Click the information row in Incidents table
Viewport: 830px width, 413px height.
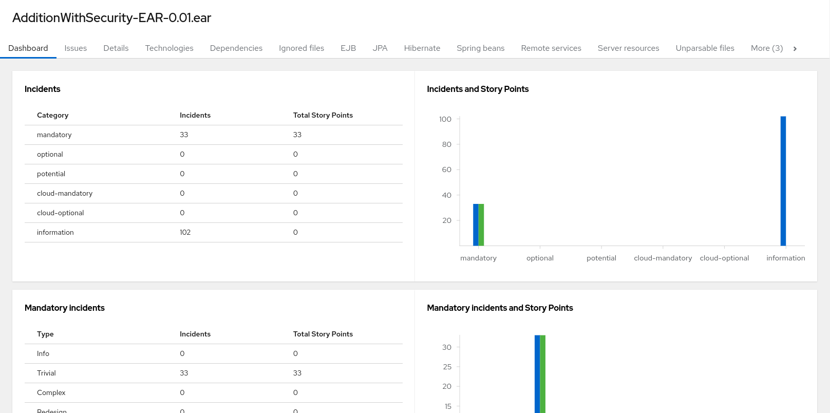(213, 232)
